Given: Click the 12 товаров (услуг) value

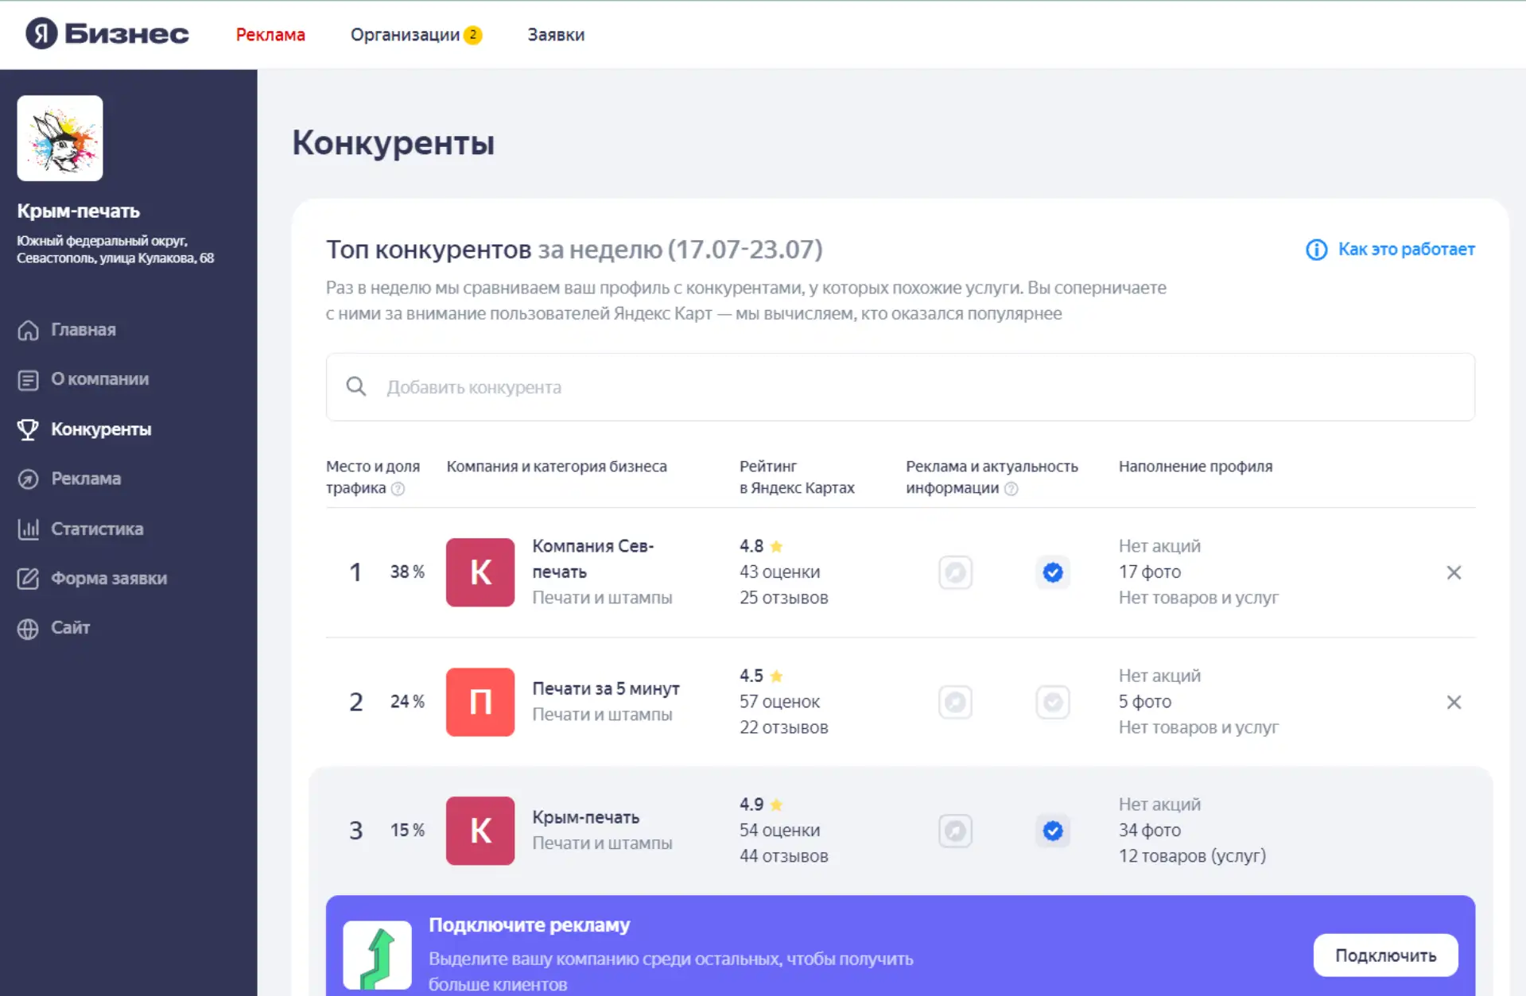Looking at the screenshot, I should [x=1192, y=856].
